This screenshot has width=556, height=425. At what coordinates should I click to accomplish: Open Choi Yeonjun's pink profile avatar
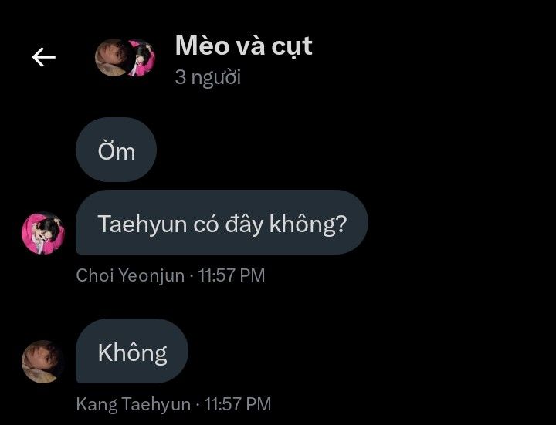[x=43, y=233]
